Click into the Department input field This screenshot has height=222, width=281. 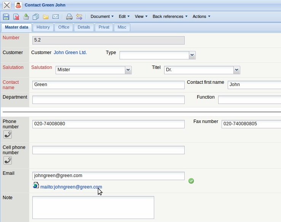click(108, 100)
